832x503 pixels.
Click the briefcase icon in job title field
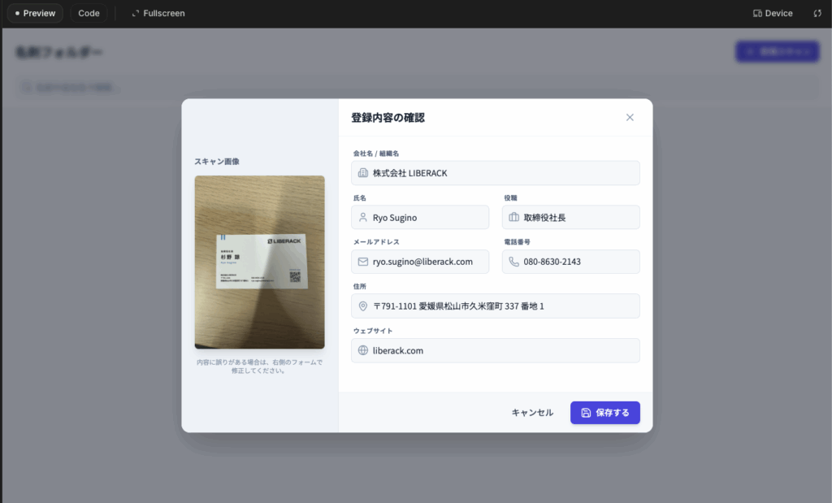(513, 217)
